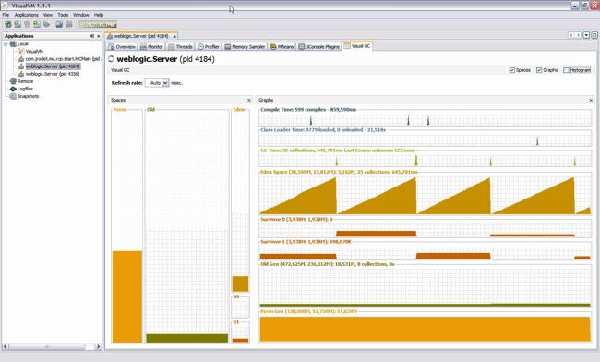Screen dimensions: 600x362
Task: Switch to the Memory Sampler tab
Action: 245,47
